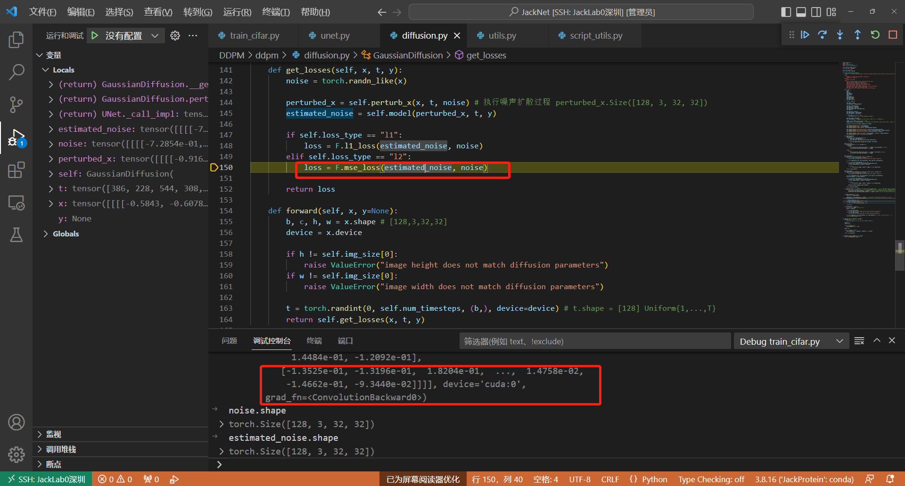
Task: Click Step Out in the debug toolbar
Action: [x=857, y=35]
